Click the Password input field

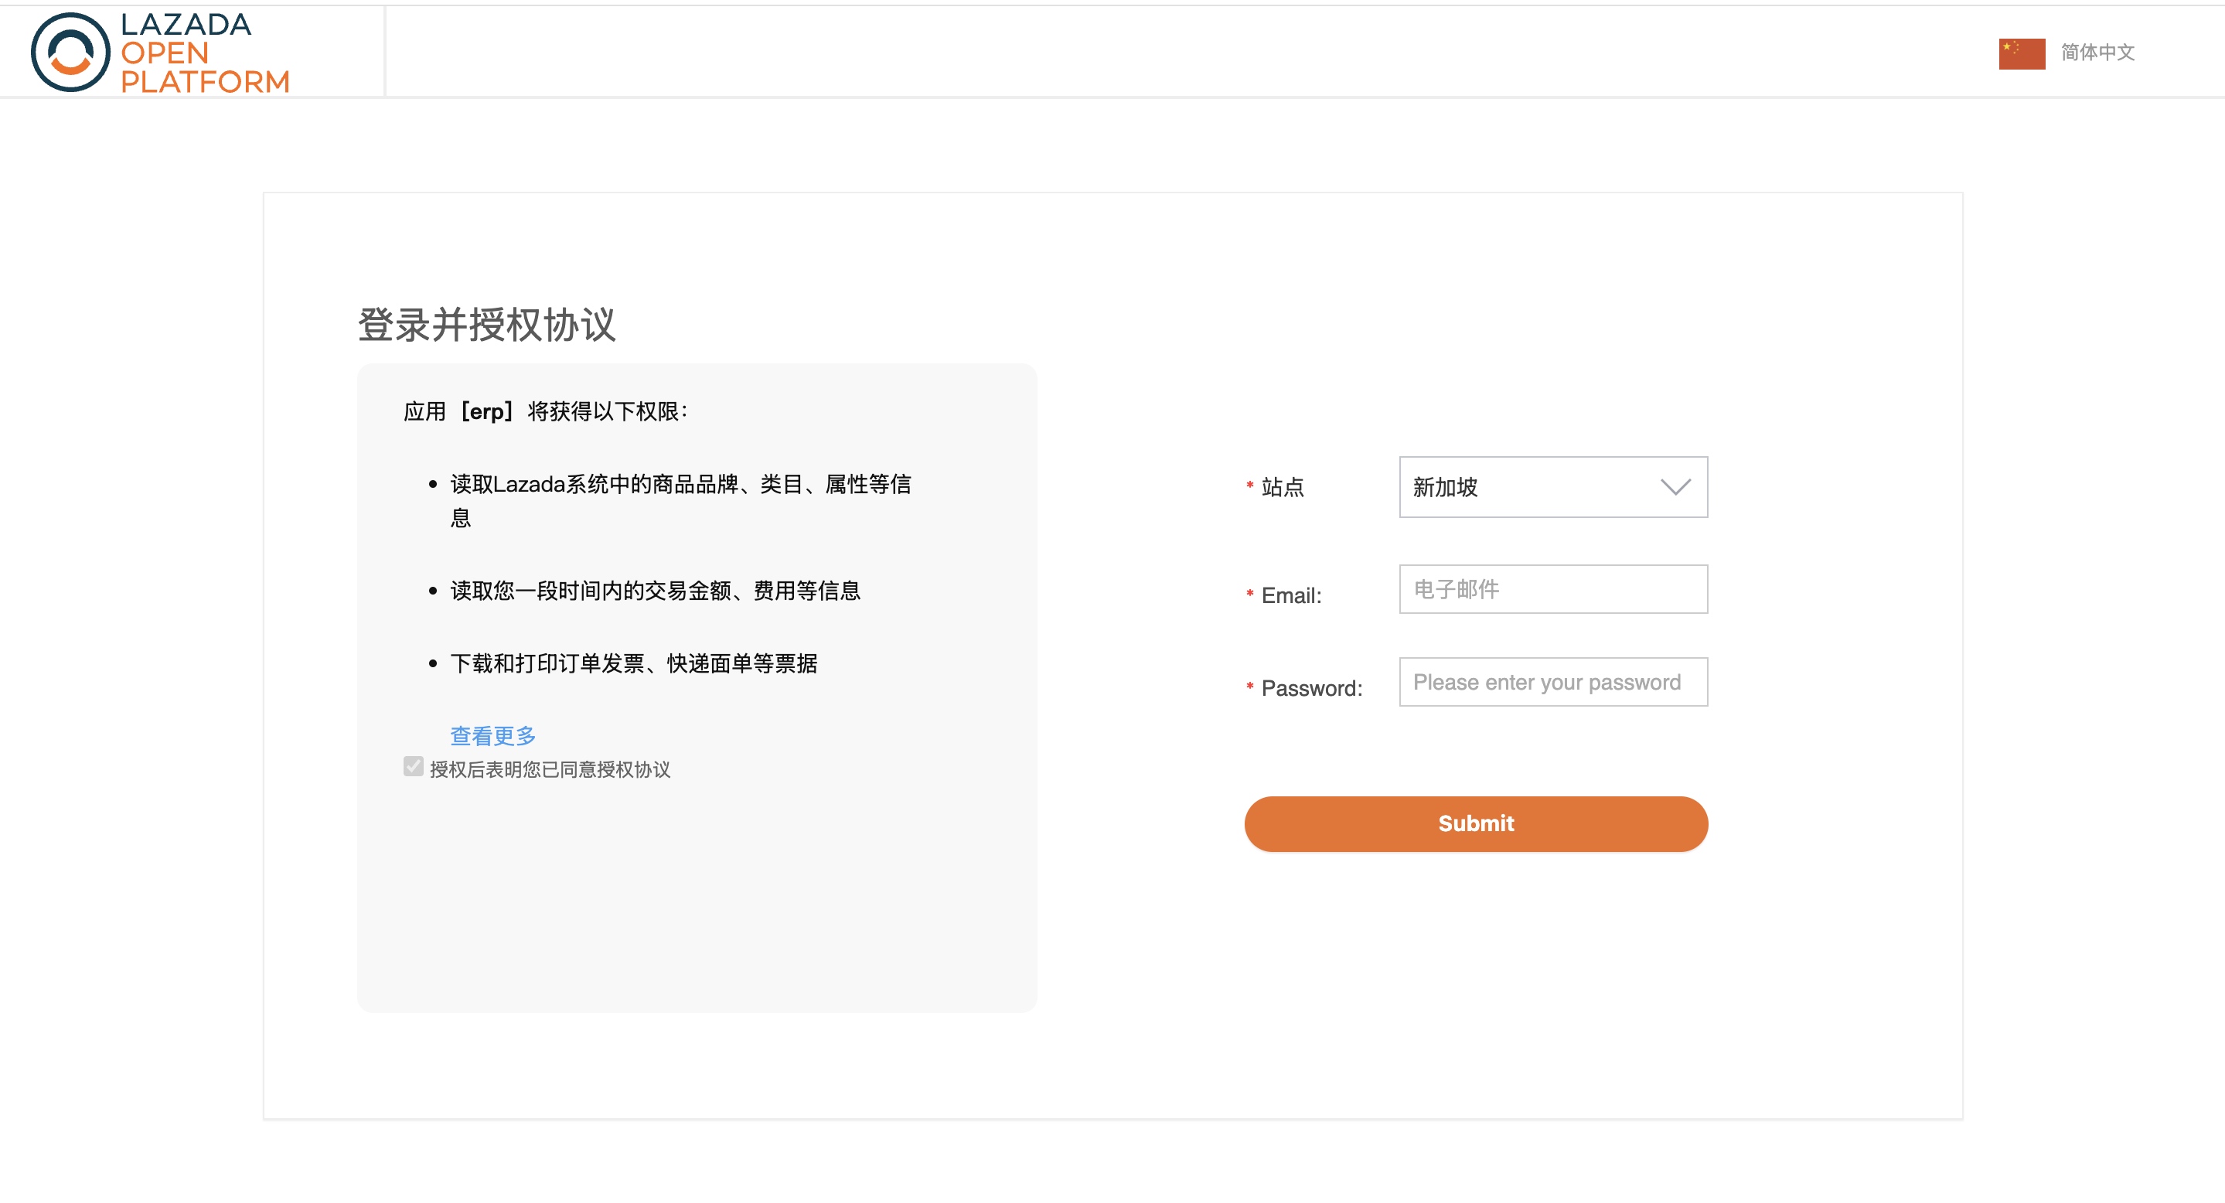tap(1553, 682)
